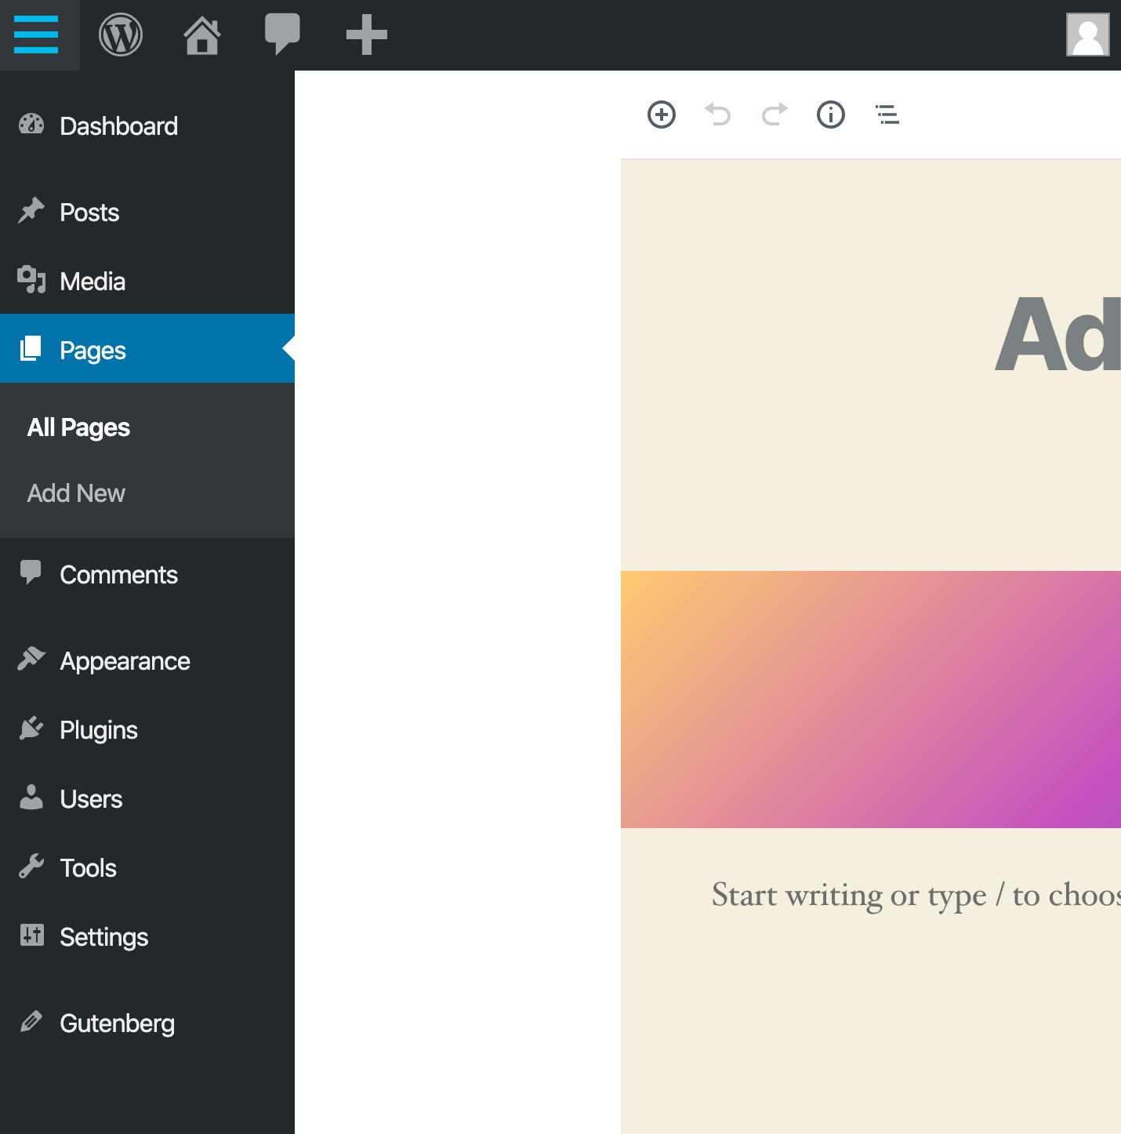This screenshot has width=1121, height=1134.
Task: Open the user avatar account menu
Action: (1088, 35)
